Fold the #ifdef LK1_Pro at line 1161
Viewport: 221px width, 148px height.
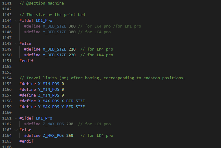tap(16, 118)
